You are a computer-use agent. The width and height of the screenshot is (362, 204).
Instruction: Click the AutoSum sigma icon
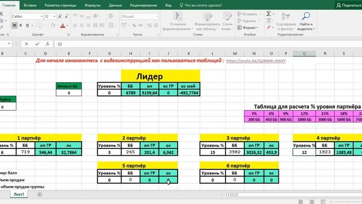tap(269, 14)
